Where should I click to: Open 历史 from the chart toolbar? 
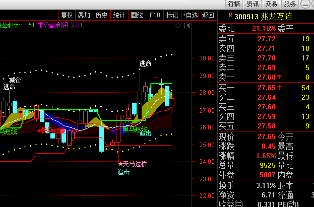tap(101, 15)
